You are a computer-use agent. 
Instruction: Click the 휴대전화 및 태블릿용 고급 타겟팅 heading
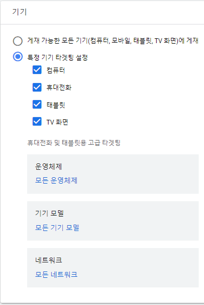(74, 143)
